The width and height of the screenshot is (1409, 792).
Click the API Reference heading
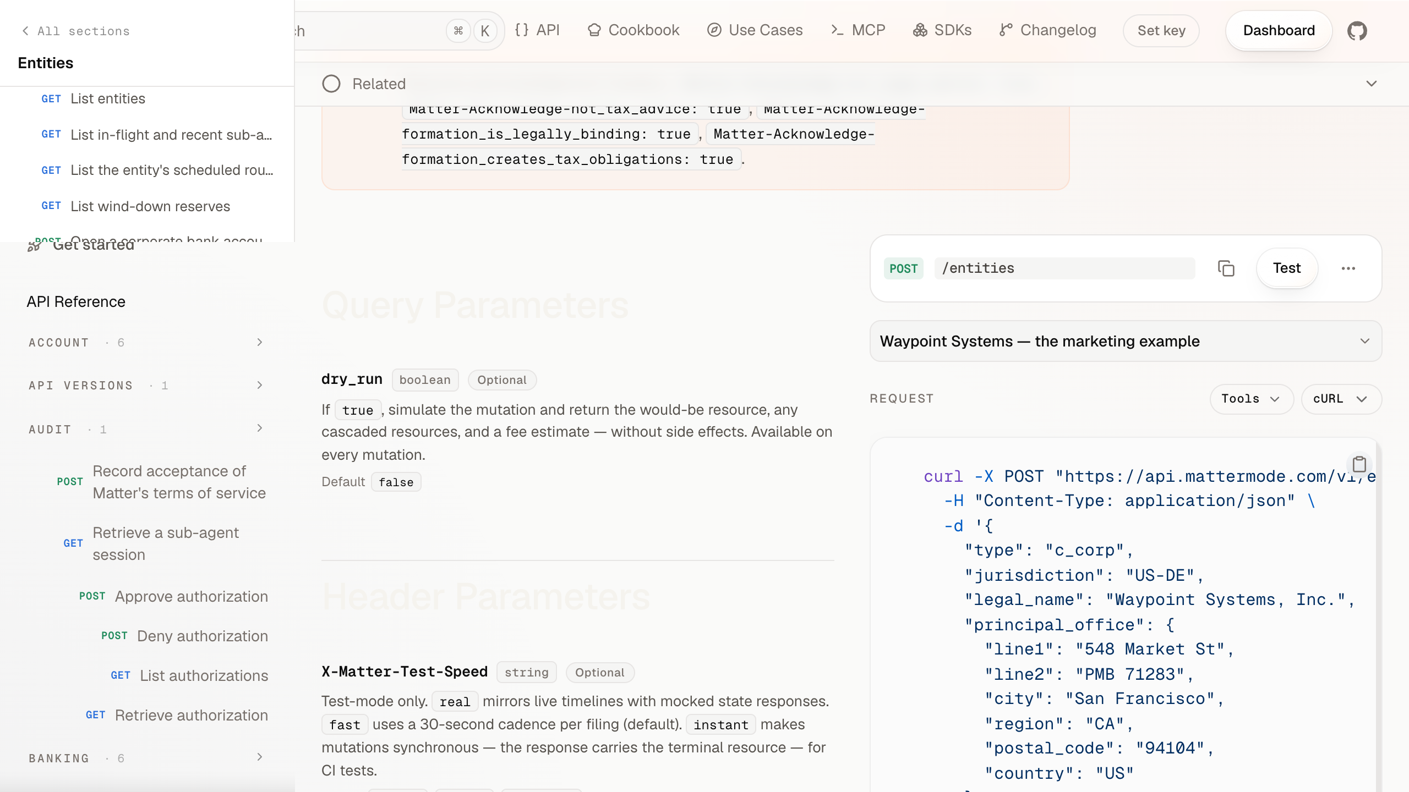76,301
